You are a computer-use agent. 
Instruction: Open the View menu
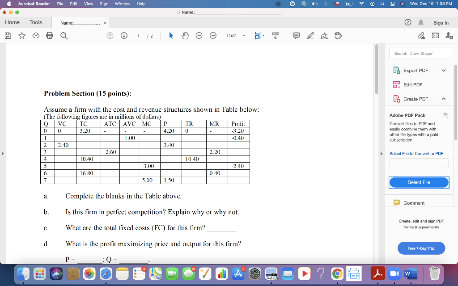[x=89, y=4]
